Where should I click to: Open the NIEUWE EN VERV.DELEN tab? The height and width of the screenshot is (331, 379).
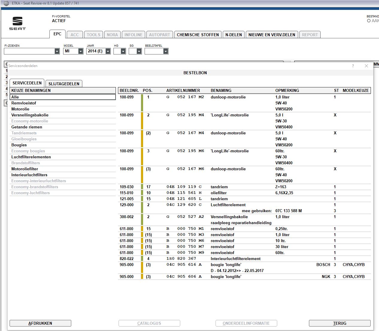point(272,35)
